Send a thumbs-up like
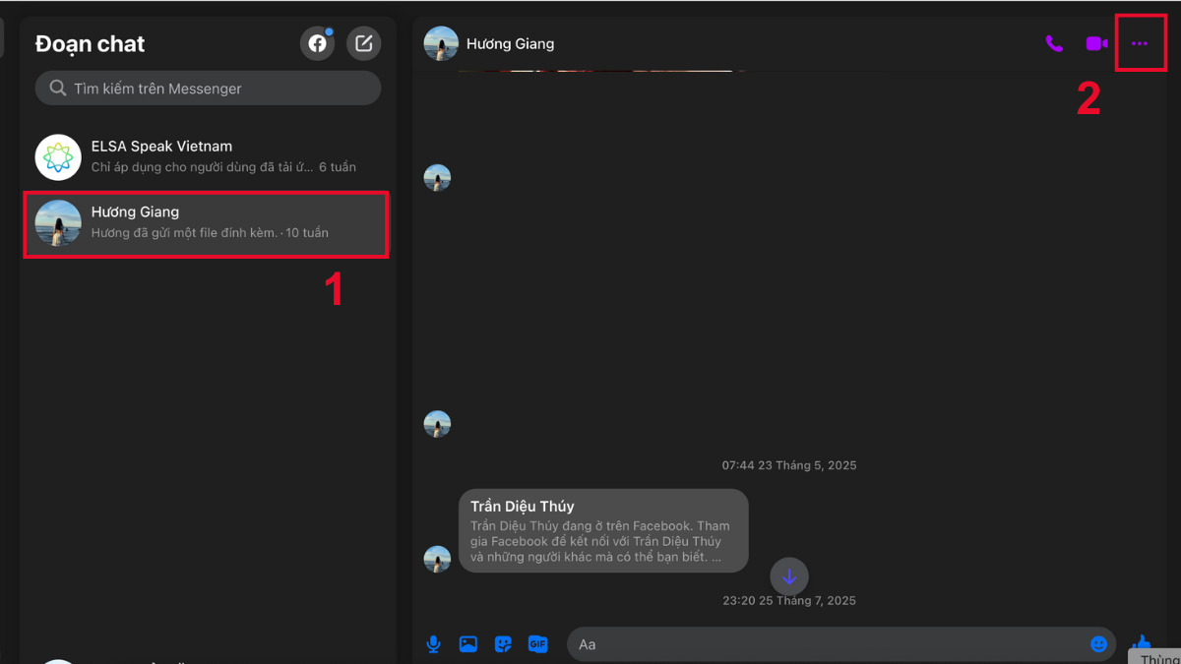 tap(1142, 643)
